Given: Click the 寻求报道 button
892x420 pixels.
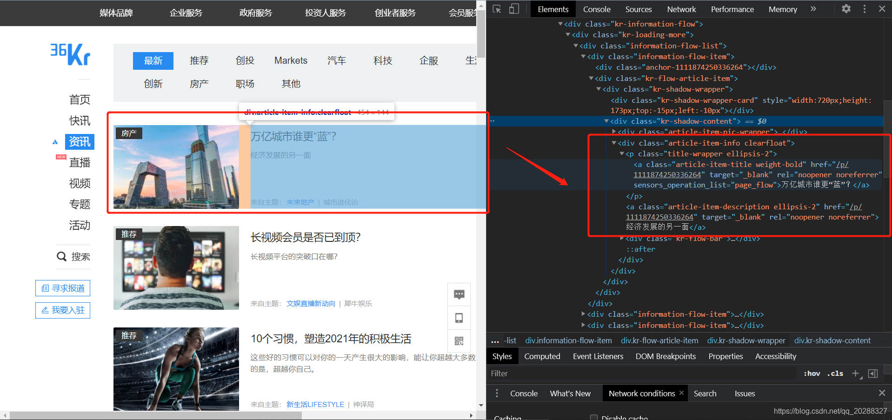Looking at the screenshot, I should [x=63, y=288].
